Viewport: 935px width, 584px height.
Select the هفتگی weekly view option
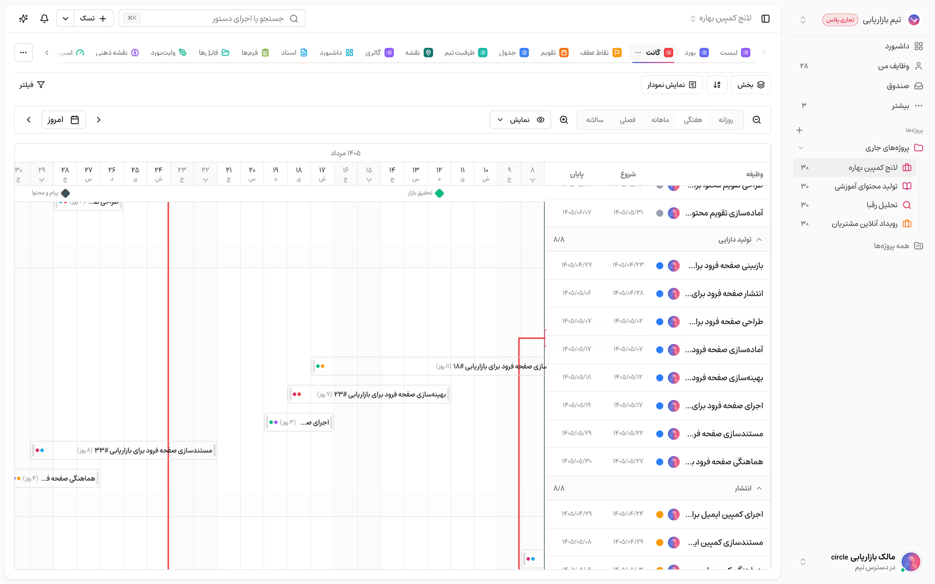click(693, 120)
